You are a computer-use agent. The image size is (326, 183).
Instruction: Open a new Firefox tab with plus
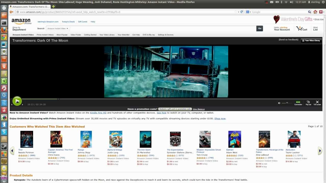tap(53, 7)
